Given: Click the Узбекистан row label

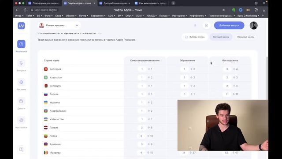Looking at the screenshot, I should pos(57,119).
